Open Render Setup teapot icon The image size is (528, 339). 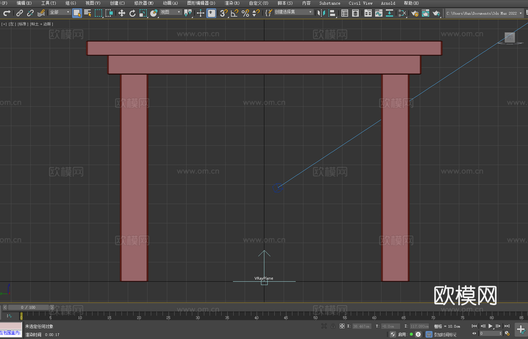tap(415, 13)
